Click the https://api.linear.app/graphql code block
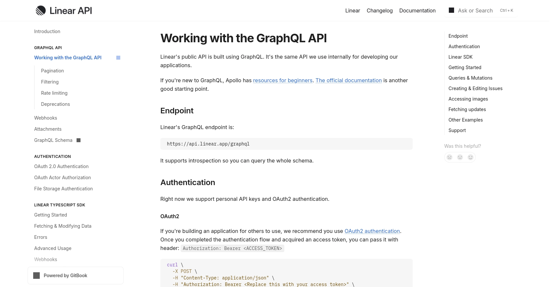 click(x=287, y=144)
